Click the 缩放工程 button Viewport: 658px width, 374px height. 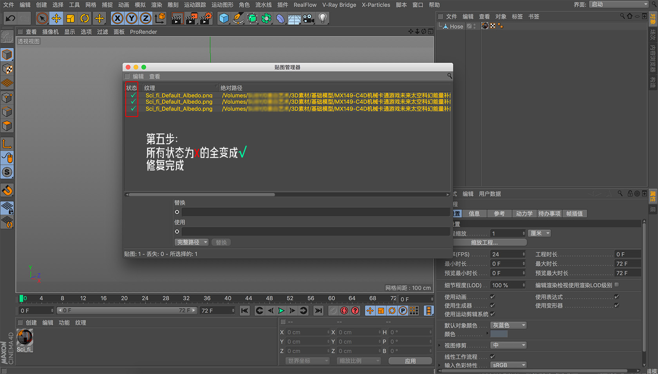point(490,243)
